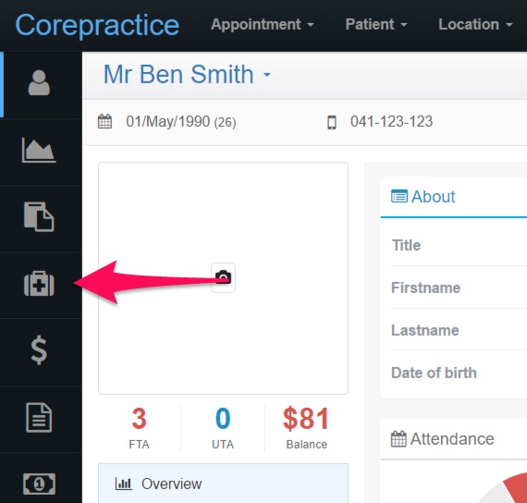Expand the Location menu dropdown

tap(475, 25)
